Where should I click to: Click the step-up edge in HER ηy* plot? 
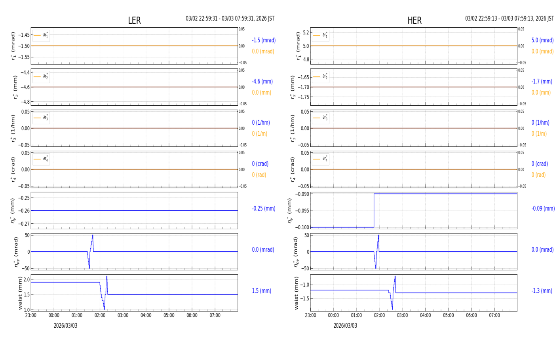374,210
